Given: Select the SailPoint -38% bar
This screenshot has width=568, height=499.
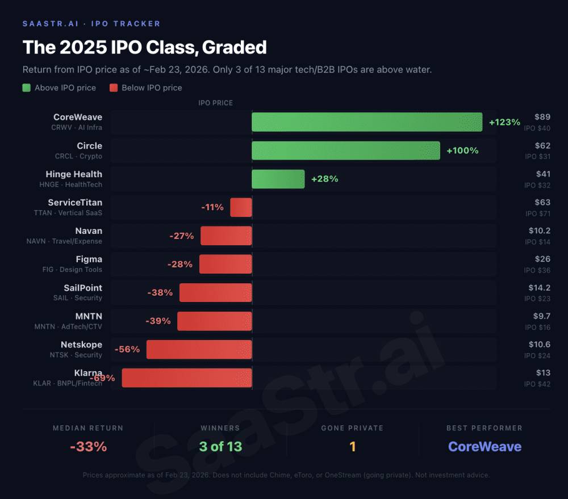Looking at the screenshot, I should (x=215, y=292).
